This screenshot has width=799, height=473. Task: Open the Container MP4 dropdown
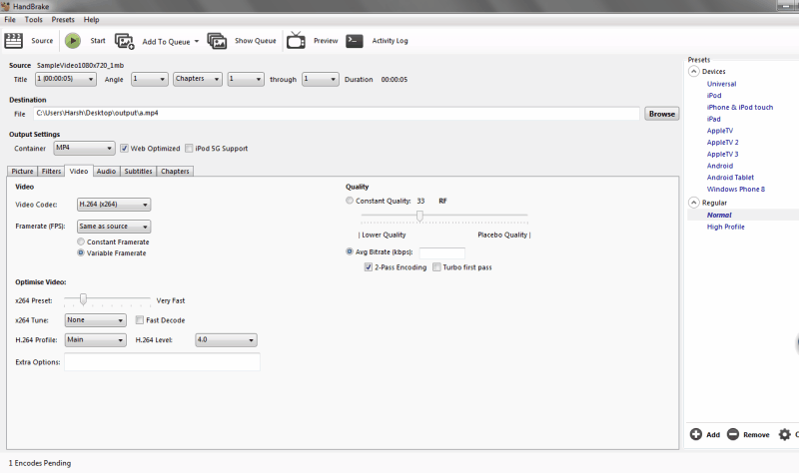coord(84,148)
